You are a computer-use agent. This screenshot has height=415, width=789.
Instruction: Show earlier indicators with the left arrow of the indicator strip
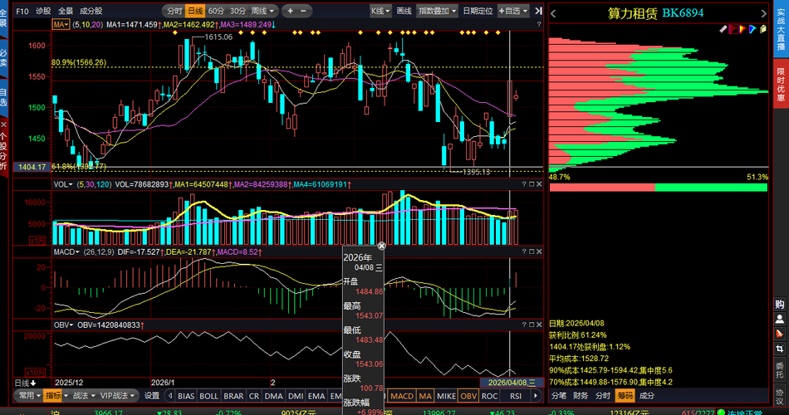170,396
